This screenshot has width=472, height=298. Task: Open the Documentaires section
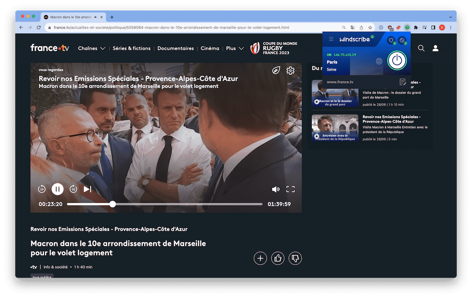coord(176,48)
